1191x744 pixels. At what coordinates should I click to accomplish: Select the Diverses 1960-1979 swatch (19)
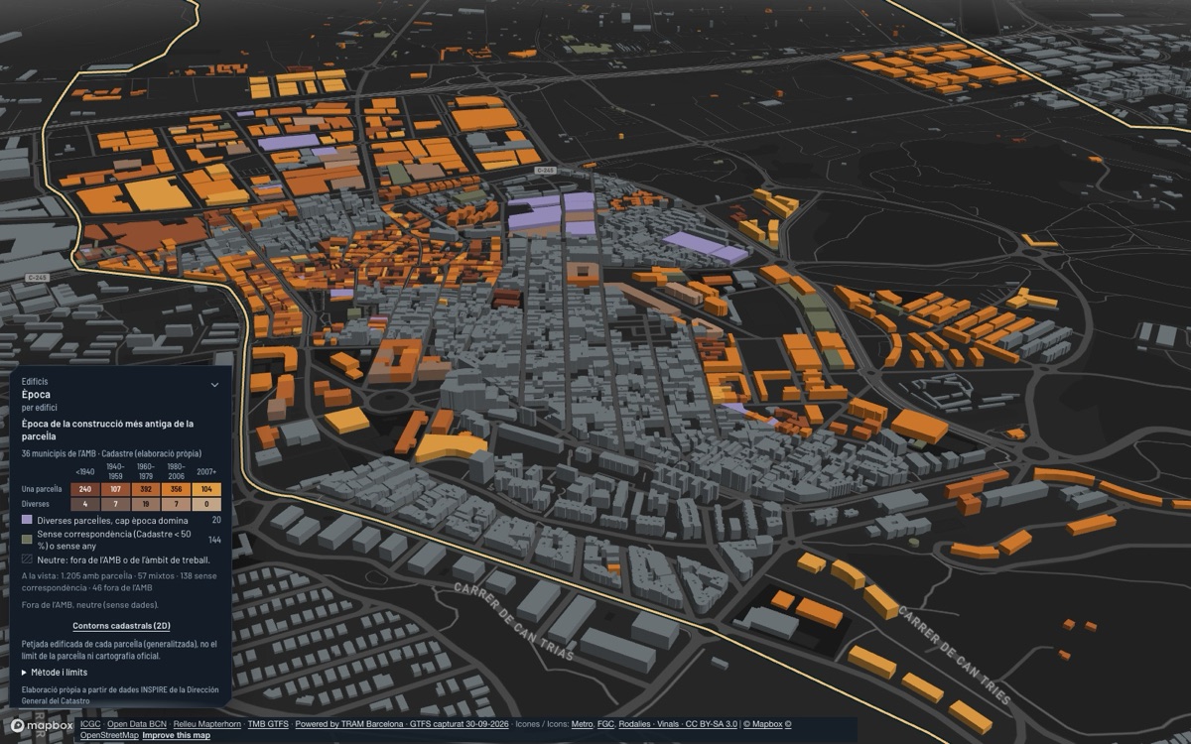point(145,504)
